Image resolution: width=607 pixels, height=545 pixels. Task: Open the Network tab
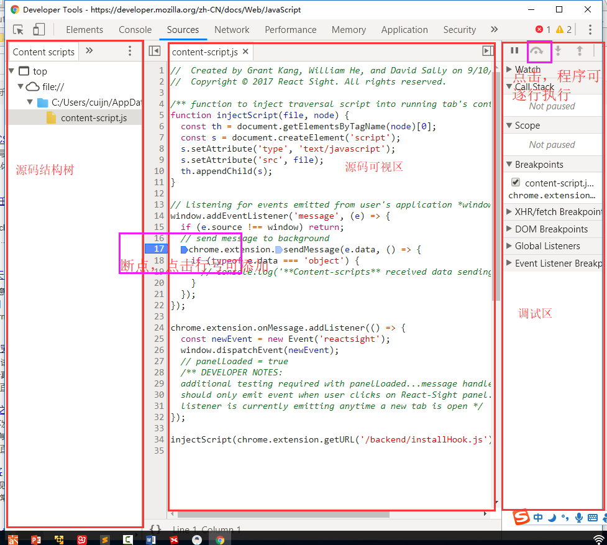[x=232, y=30]
